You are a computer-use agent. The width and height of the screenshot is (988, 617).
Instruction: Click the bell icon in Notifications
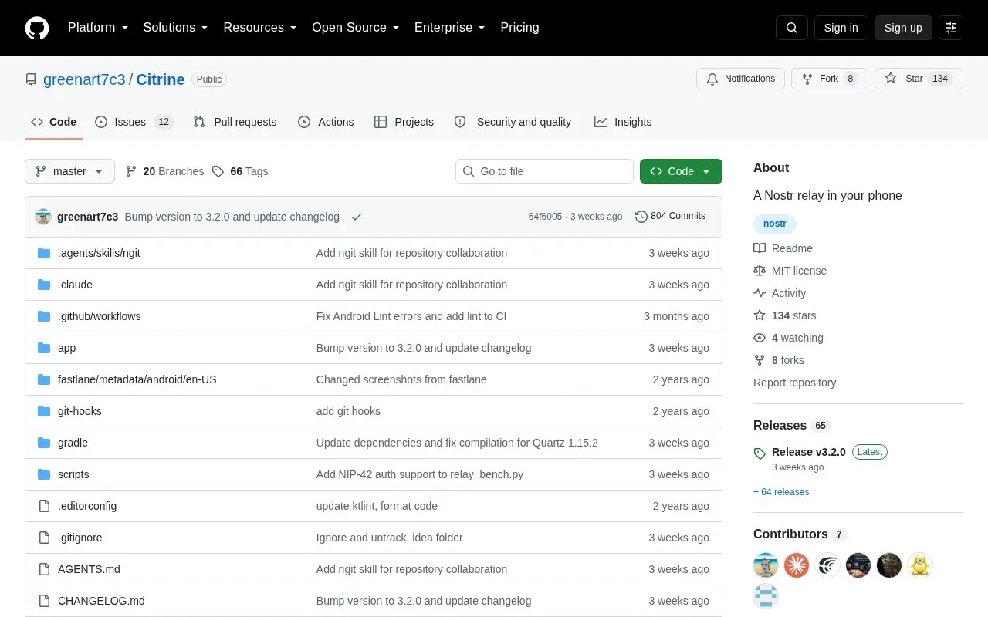(x=712, y=79)
